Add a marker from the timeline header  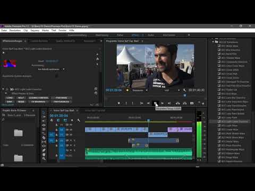[x=72, y=120]
